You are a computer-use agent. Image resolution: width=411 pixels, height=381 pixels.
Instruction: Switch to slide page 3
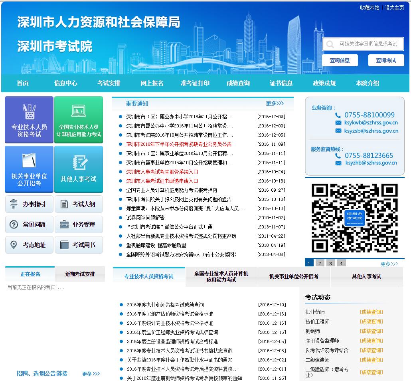point(330,263)
